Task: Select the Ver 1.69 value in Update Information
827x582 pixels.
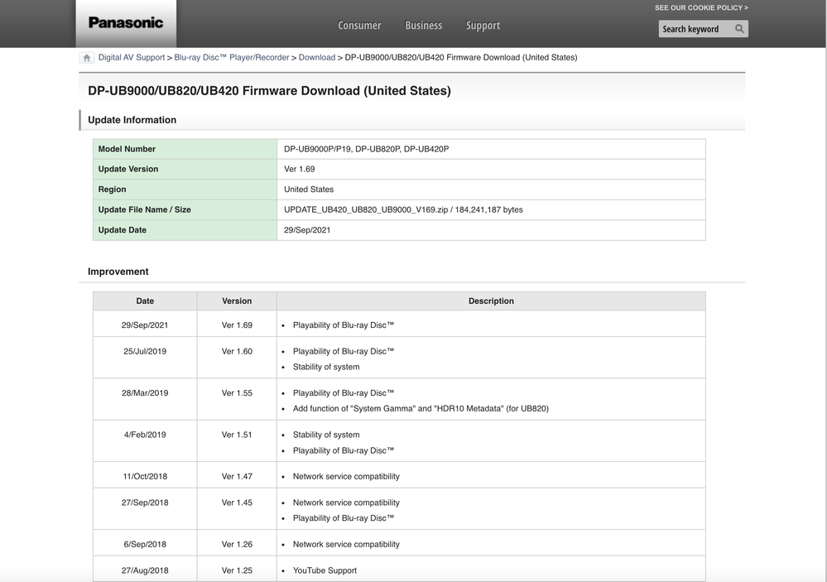Action: point(299,170)
